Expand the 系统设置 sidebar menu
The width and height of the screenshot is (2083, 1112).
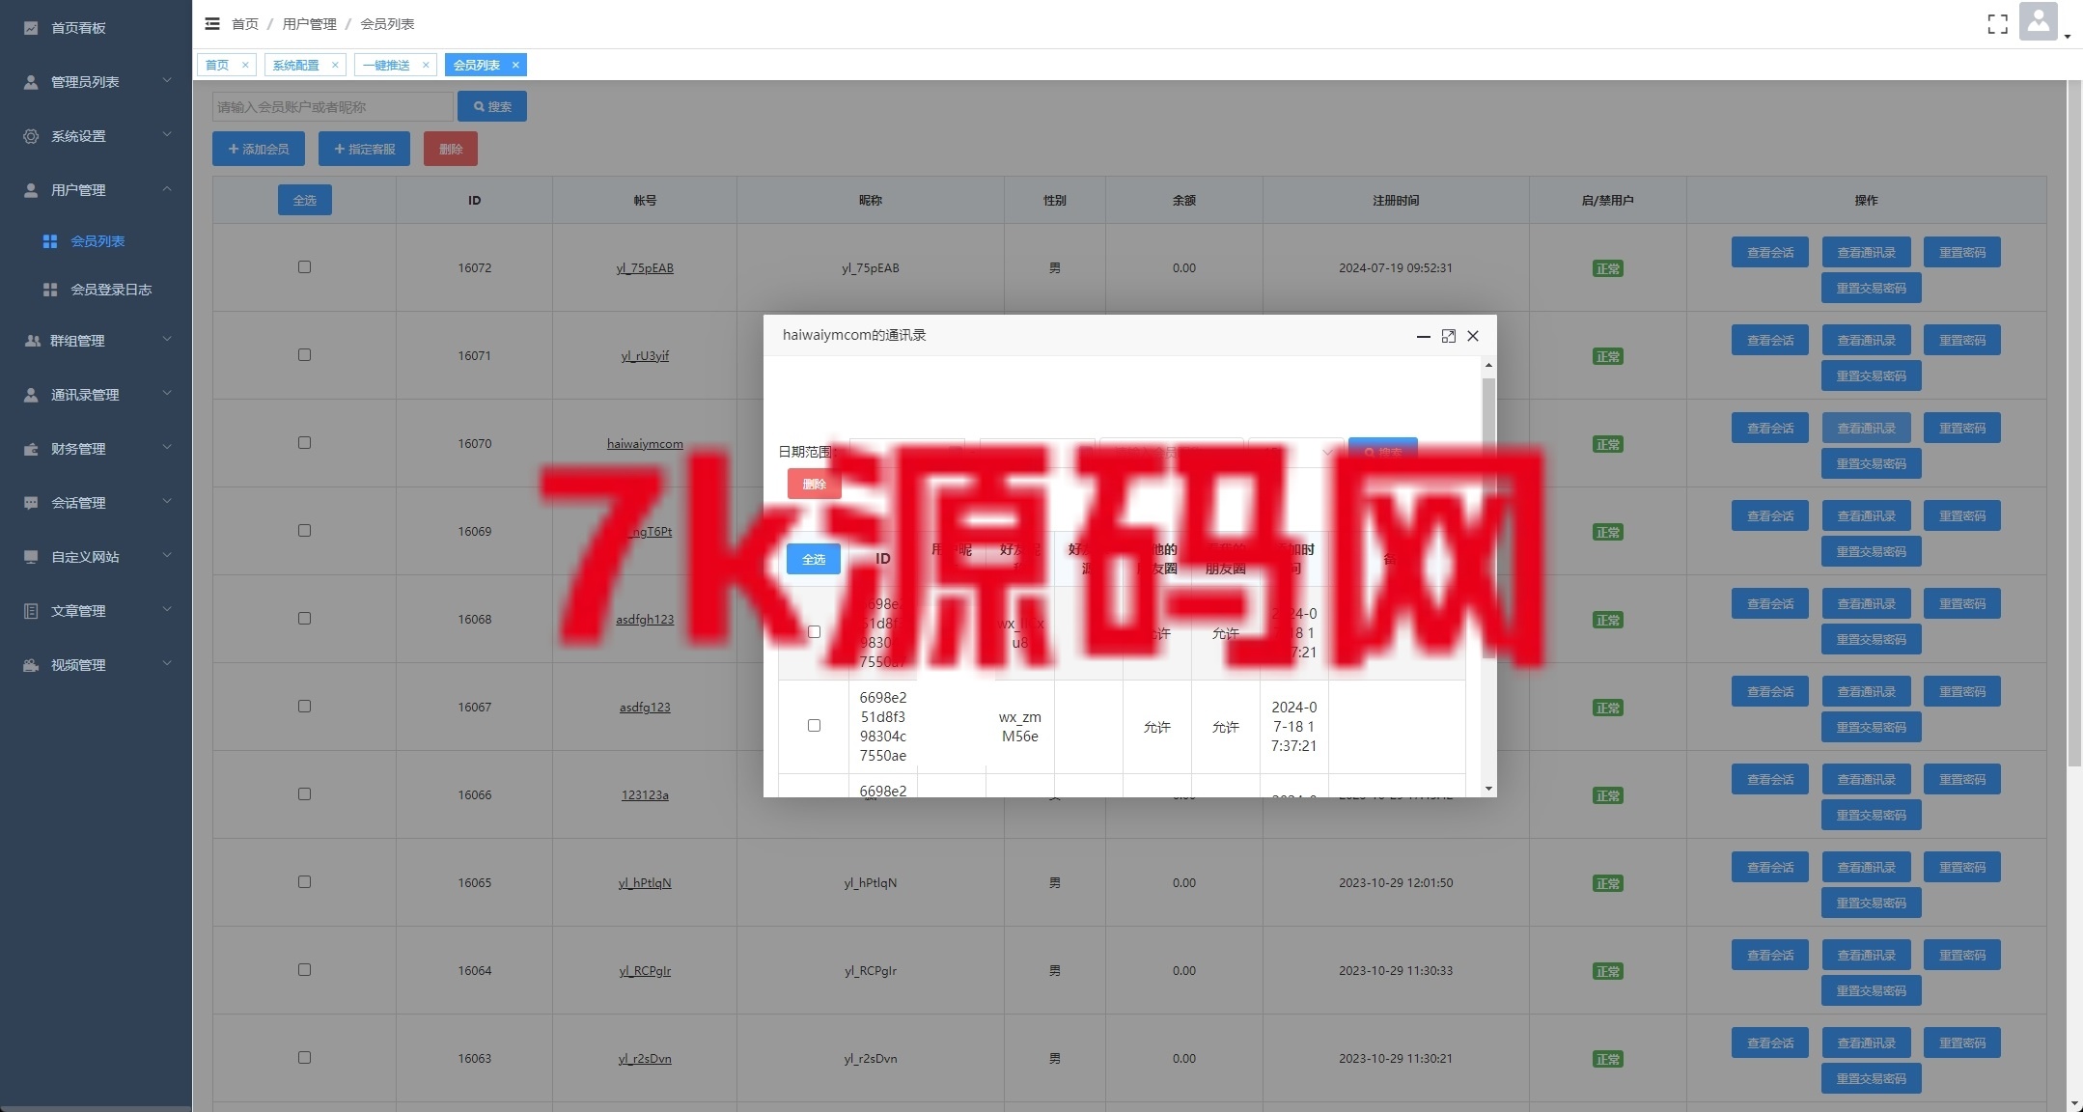tap(97, 136)
